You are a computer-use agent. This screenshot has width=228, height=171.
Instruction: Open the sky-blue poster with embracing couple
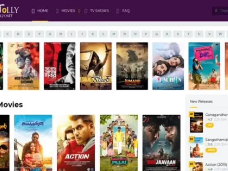(33, 143)
